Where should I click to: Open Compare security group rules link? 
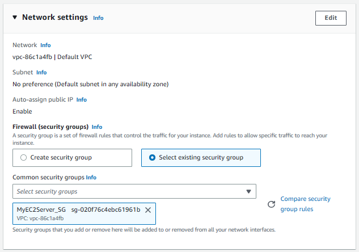(306, 204)
